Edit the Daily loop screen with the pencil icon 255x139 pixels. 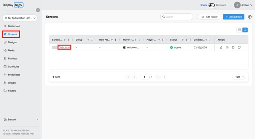pyautogui.click(x=221, y=47)
